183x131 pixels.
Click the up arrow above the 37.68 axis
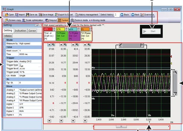click(49, 45)
